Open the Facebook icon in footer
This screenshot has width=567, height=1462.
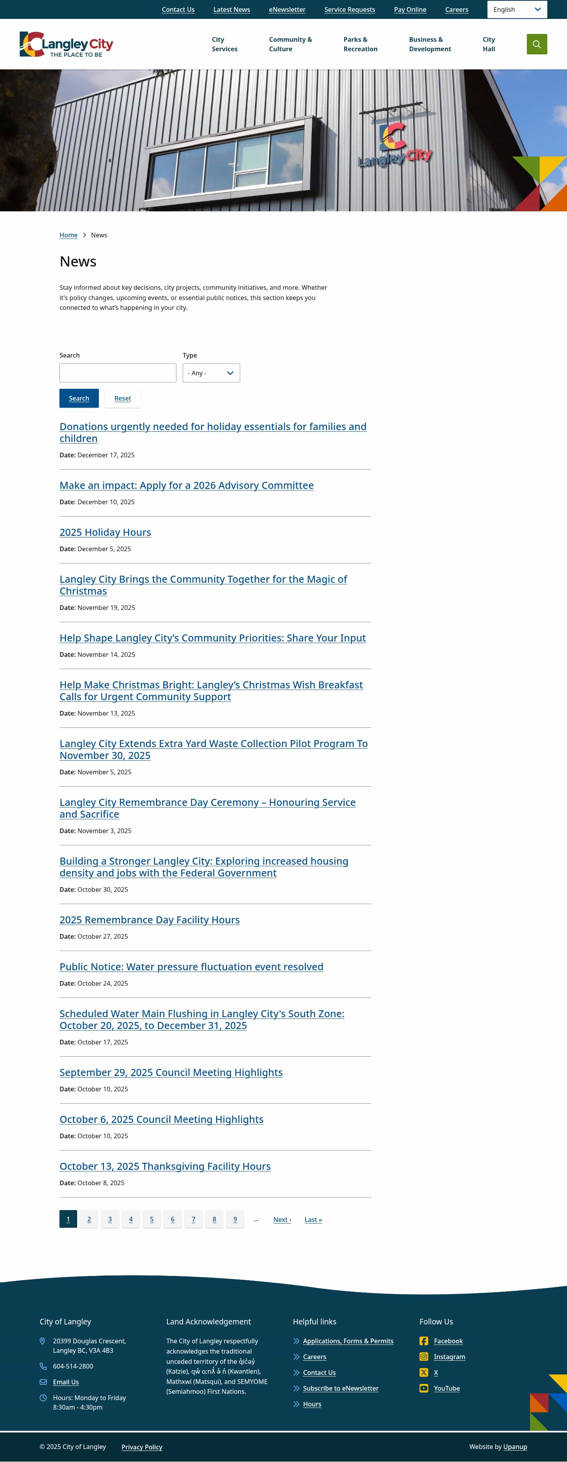pyautogui.click(x=424, y=1341)
